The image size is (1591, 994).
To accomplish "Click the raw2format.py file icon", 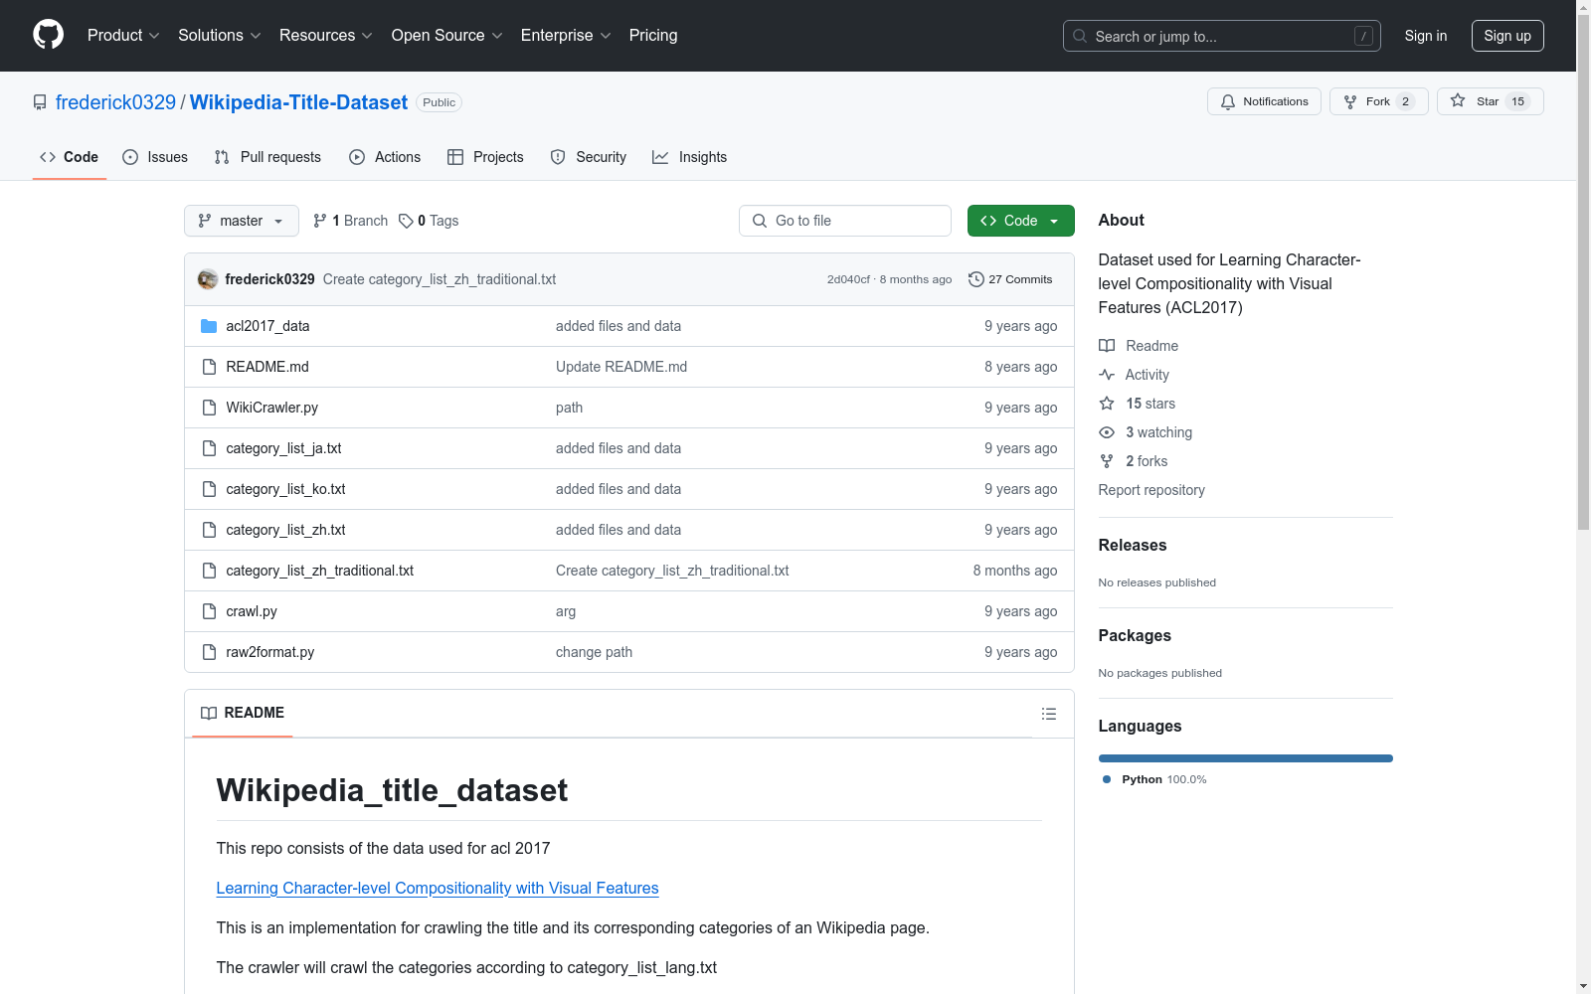I will tap(209, 652).
